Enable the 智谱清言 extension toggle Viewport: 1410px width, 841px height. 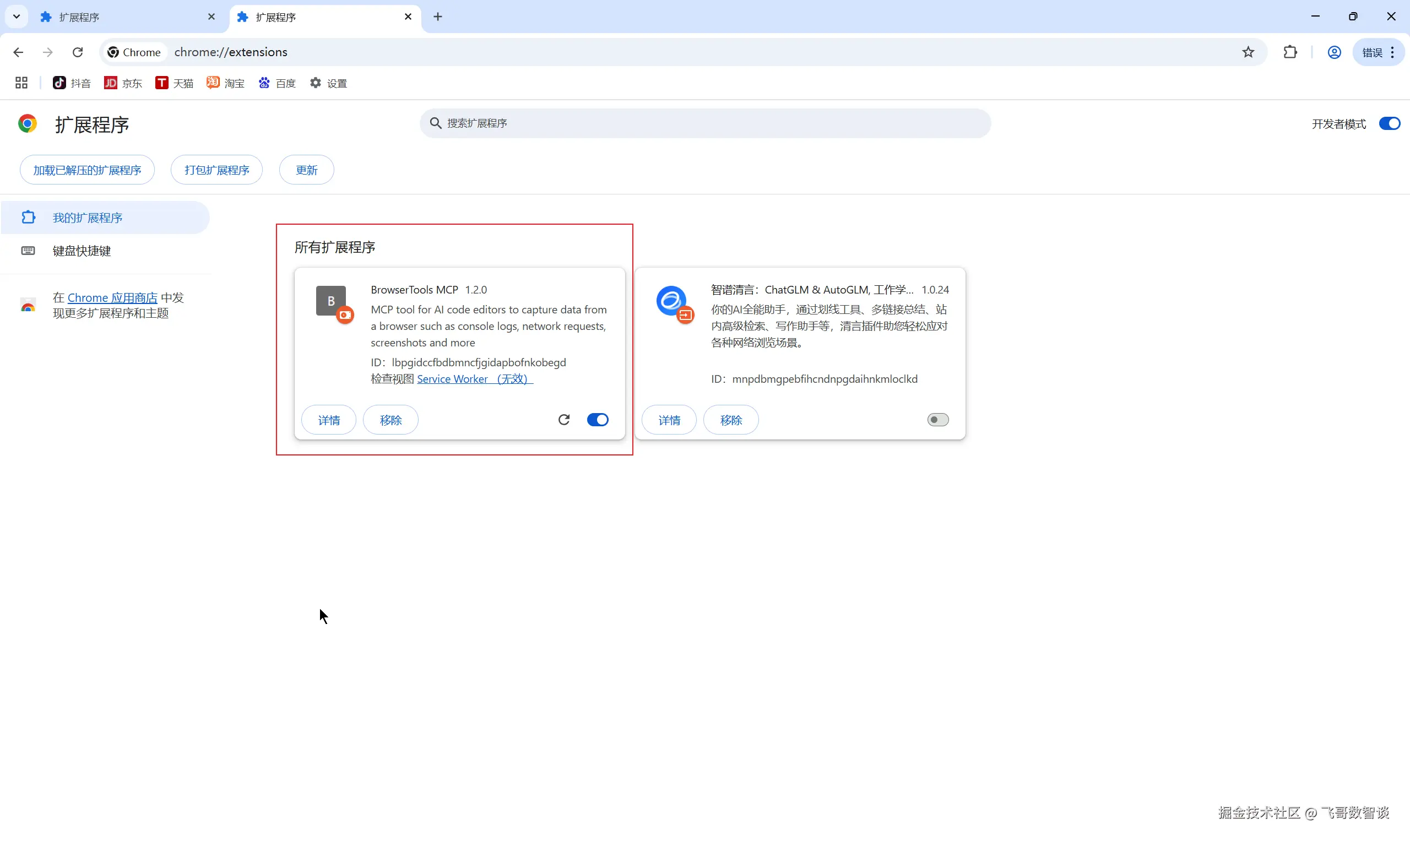point(937,419)
